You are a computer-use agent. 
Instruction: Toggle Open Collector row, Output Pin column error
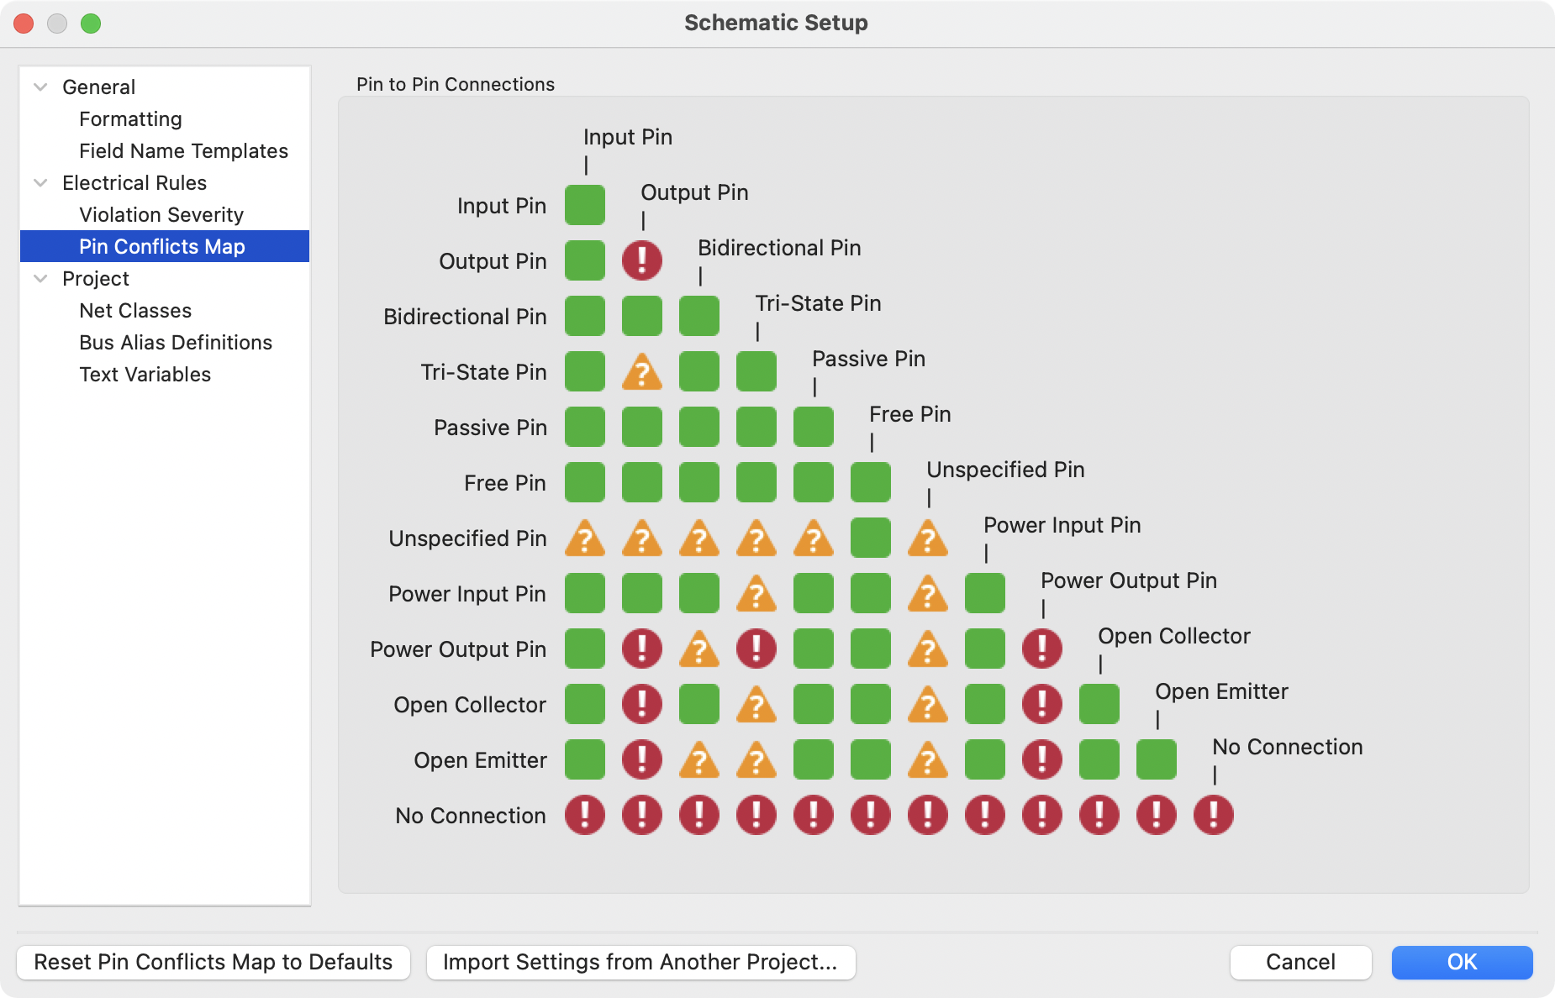click(641, 704)
